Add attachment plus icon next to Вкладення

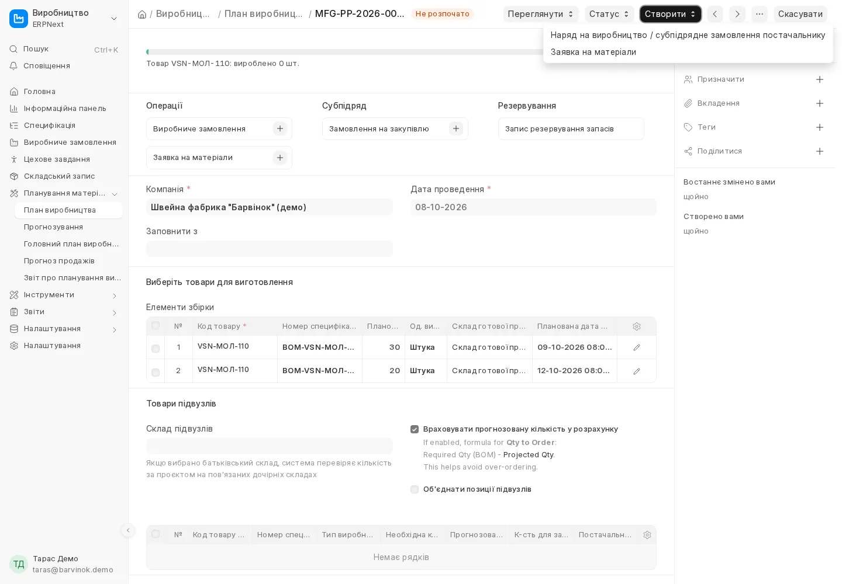pos(820,103)
